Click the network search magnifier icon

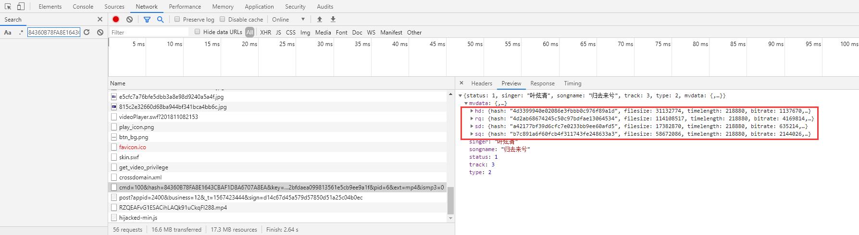tap(160, 19)
